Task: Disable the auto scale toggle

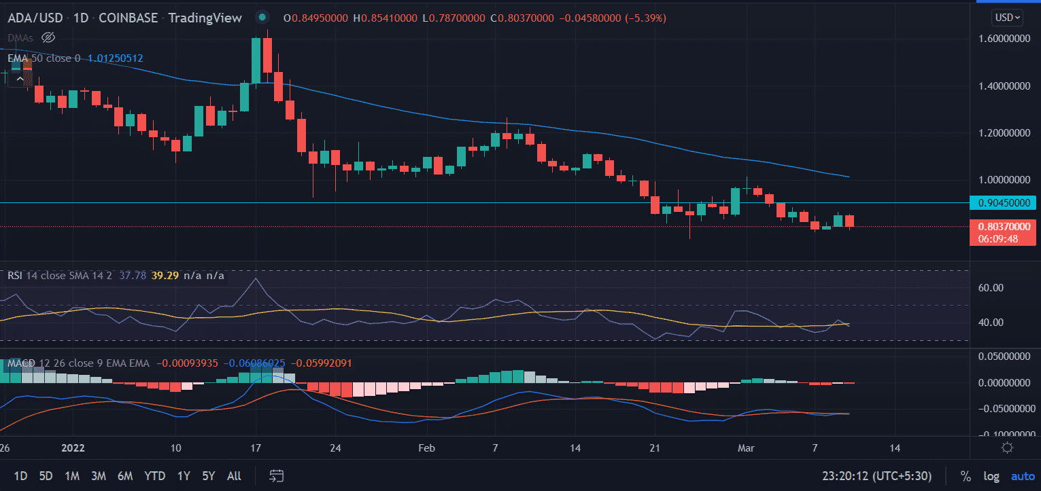Action: (x=1022, y=476)
